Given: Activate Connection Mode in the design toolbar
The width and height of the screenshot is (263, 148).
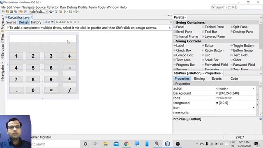Looking at the screenshot, I should [49, 22].
